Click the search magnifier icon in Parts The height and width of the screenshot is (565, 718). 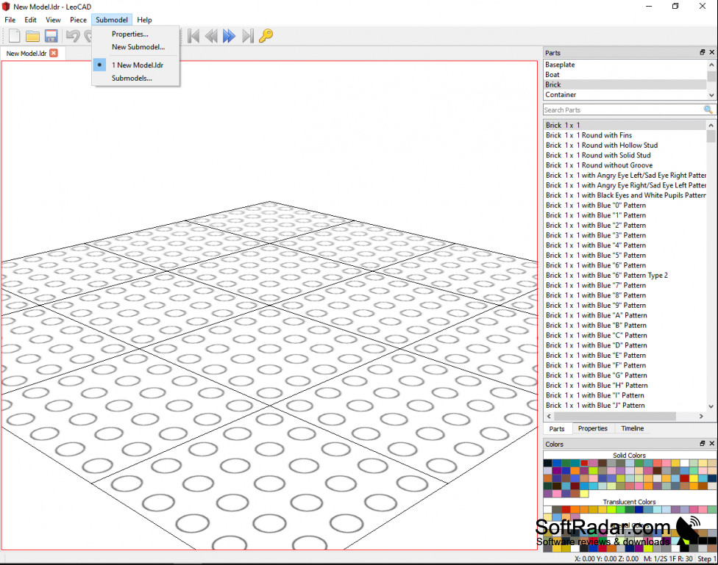click(x=708, y=109)
